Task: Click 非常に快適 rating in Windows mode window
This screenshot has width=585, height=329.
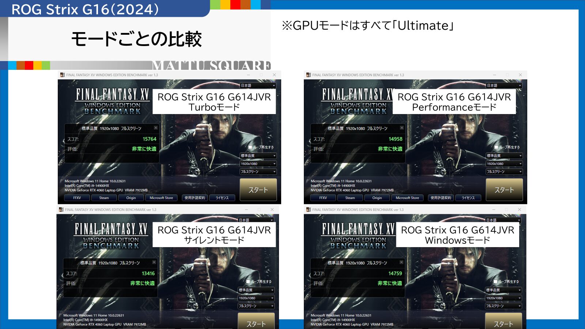Action: [390, 283]
